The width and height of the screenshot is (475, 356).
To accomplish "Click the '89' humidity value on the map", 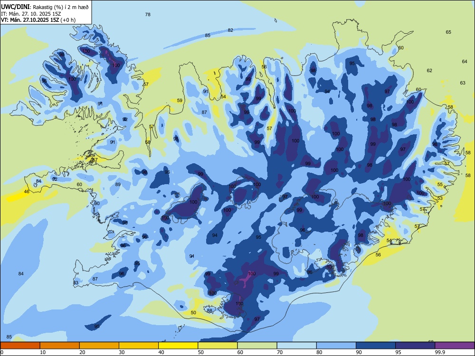I will [118, 184].
